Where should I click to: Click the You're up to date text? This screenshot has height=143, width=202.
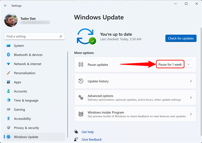coord(116,34)
